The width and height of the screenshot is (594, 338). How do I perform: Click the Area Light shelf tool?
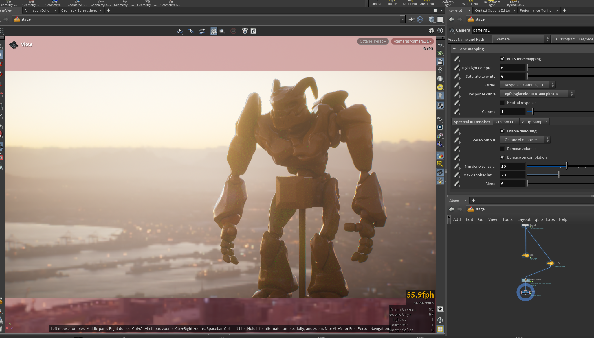427,3
